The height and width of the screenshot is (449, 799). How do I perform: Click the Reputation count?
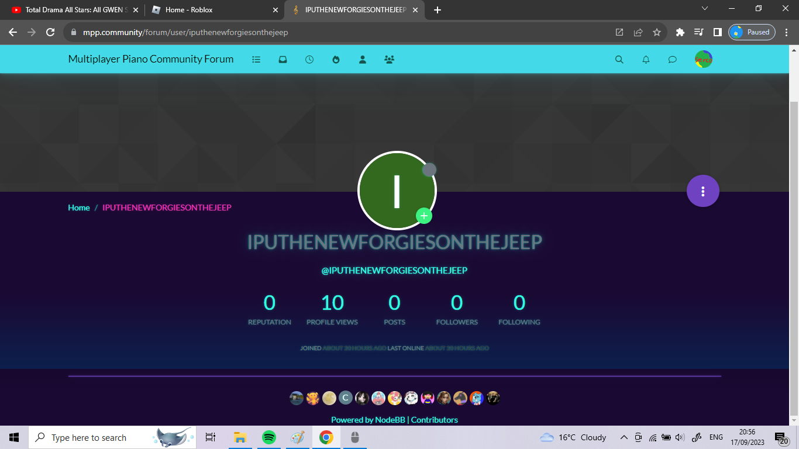pos(270,303)
